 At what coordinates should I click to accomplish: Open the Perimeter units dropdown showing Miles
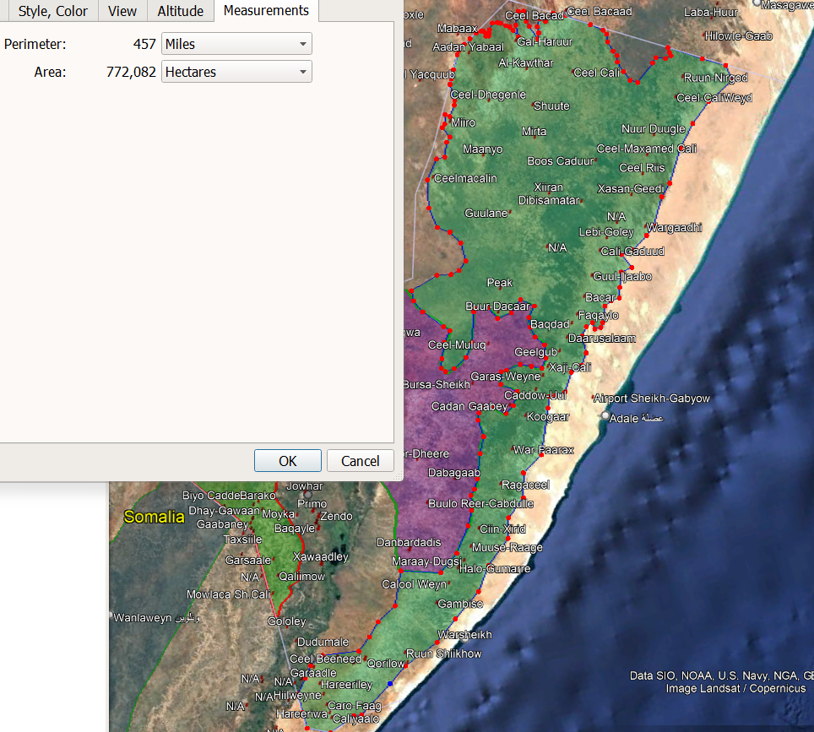(236, 44)
